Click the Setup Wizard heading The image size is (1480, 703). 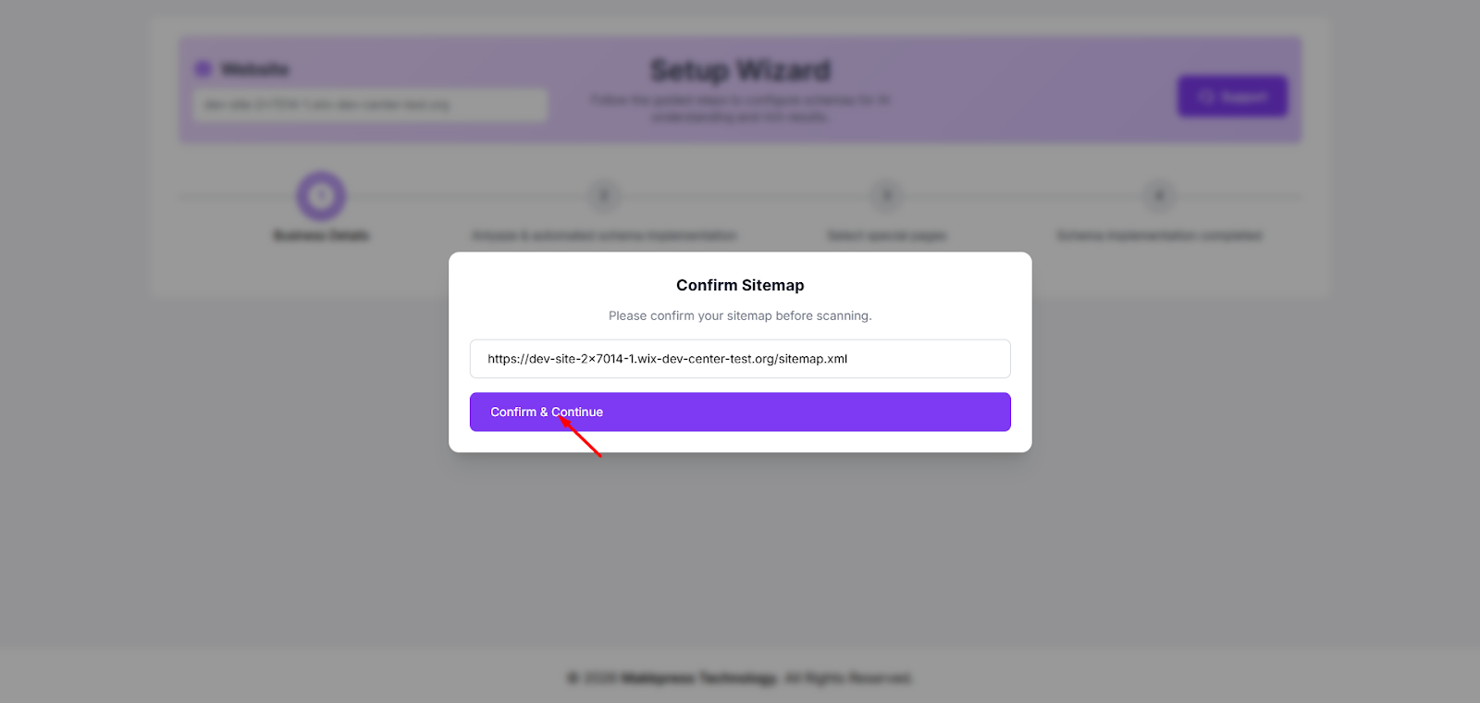[x=740, y=70]
